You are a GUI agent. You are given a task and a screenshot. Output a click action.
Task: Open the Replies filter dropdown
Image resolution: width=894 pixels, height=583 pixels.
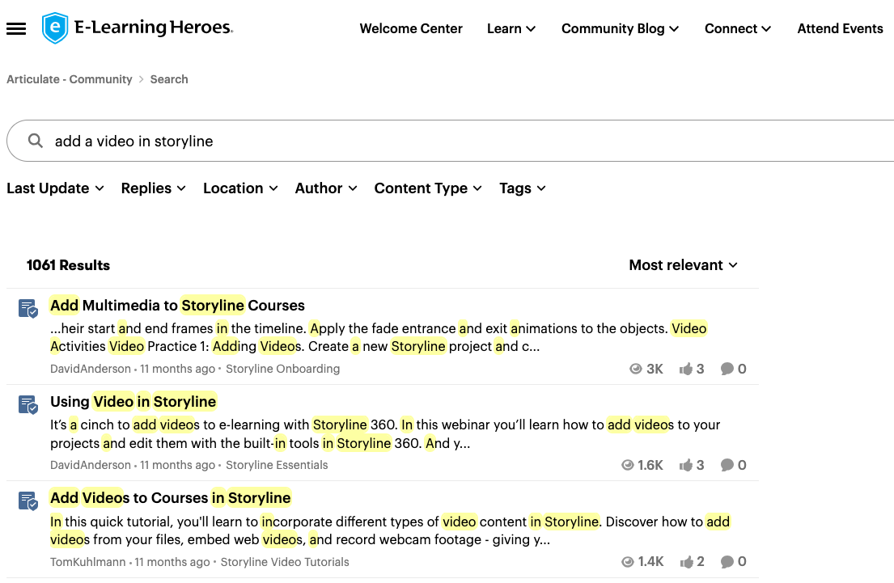(x=153, y=188)
